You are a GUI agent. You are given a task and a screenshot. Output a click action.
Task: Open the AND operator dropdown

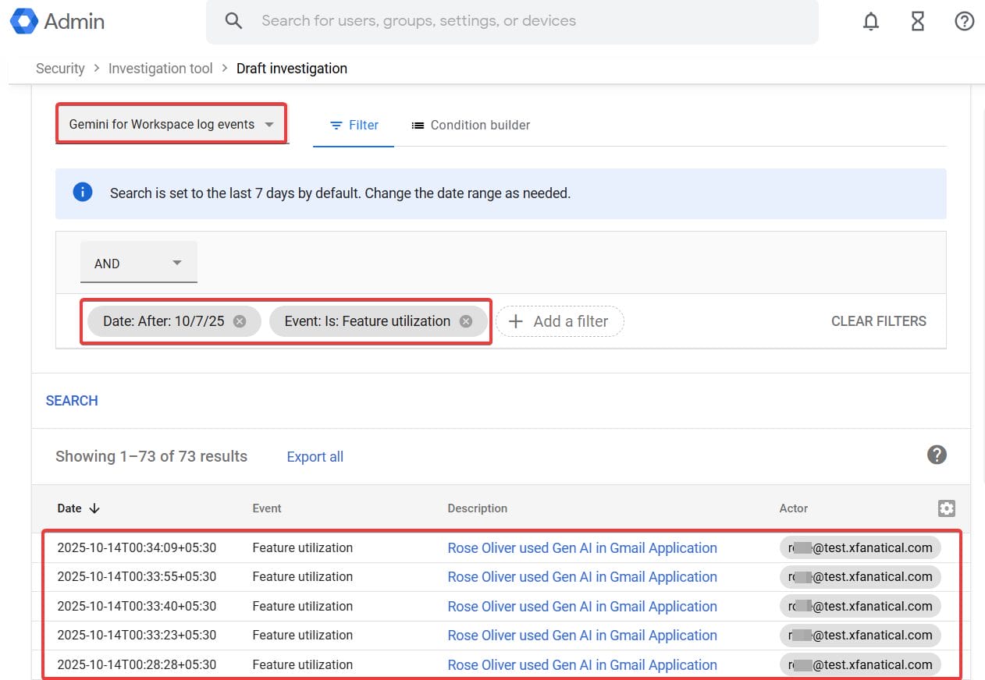pyautogui.click(x=139, y=264)
